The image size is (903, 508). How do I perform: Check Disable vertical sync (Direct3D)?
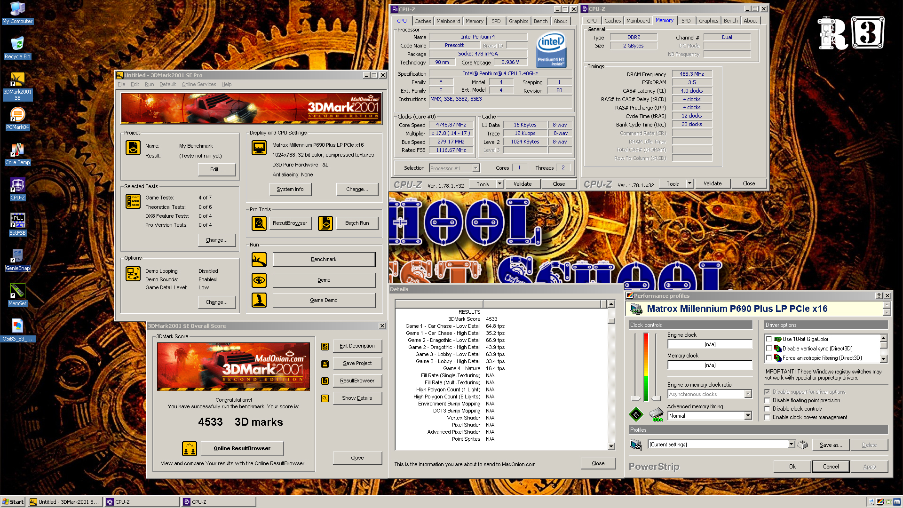769,349
